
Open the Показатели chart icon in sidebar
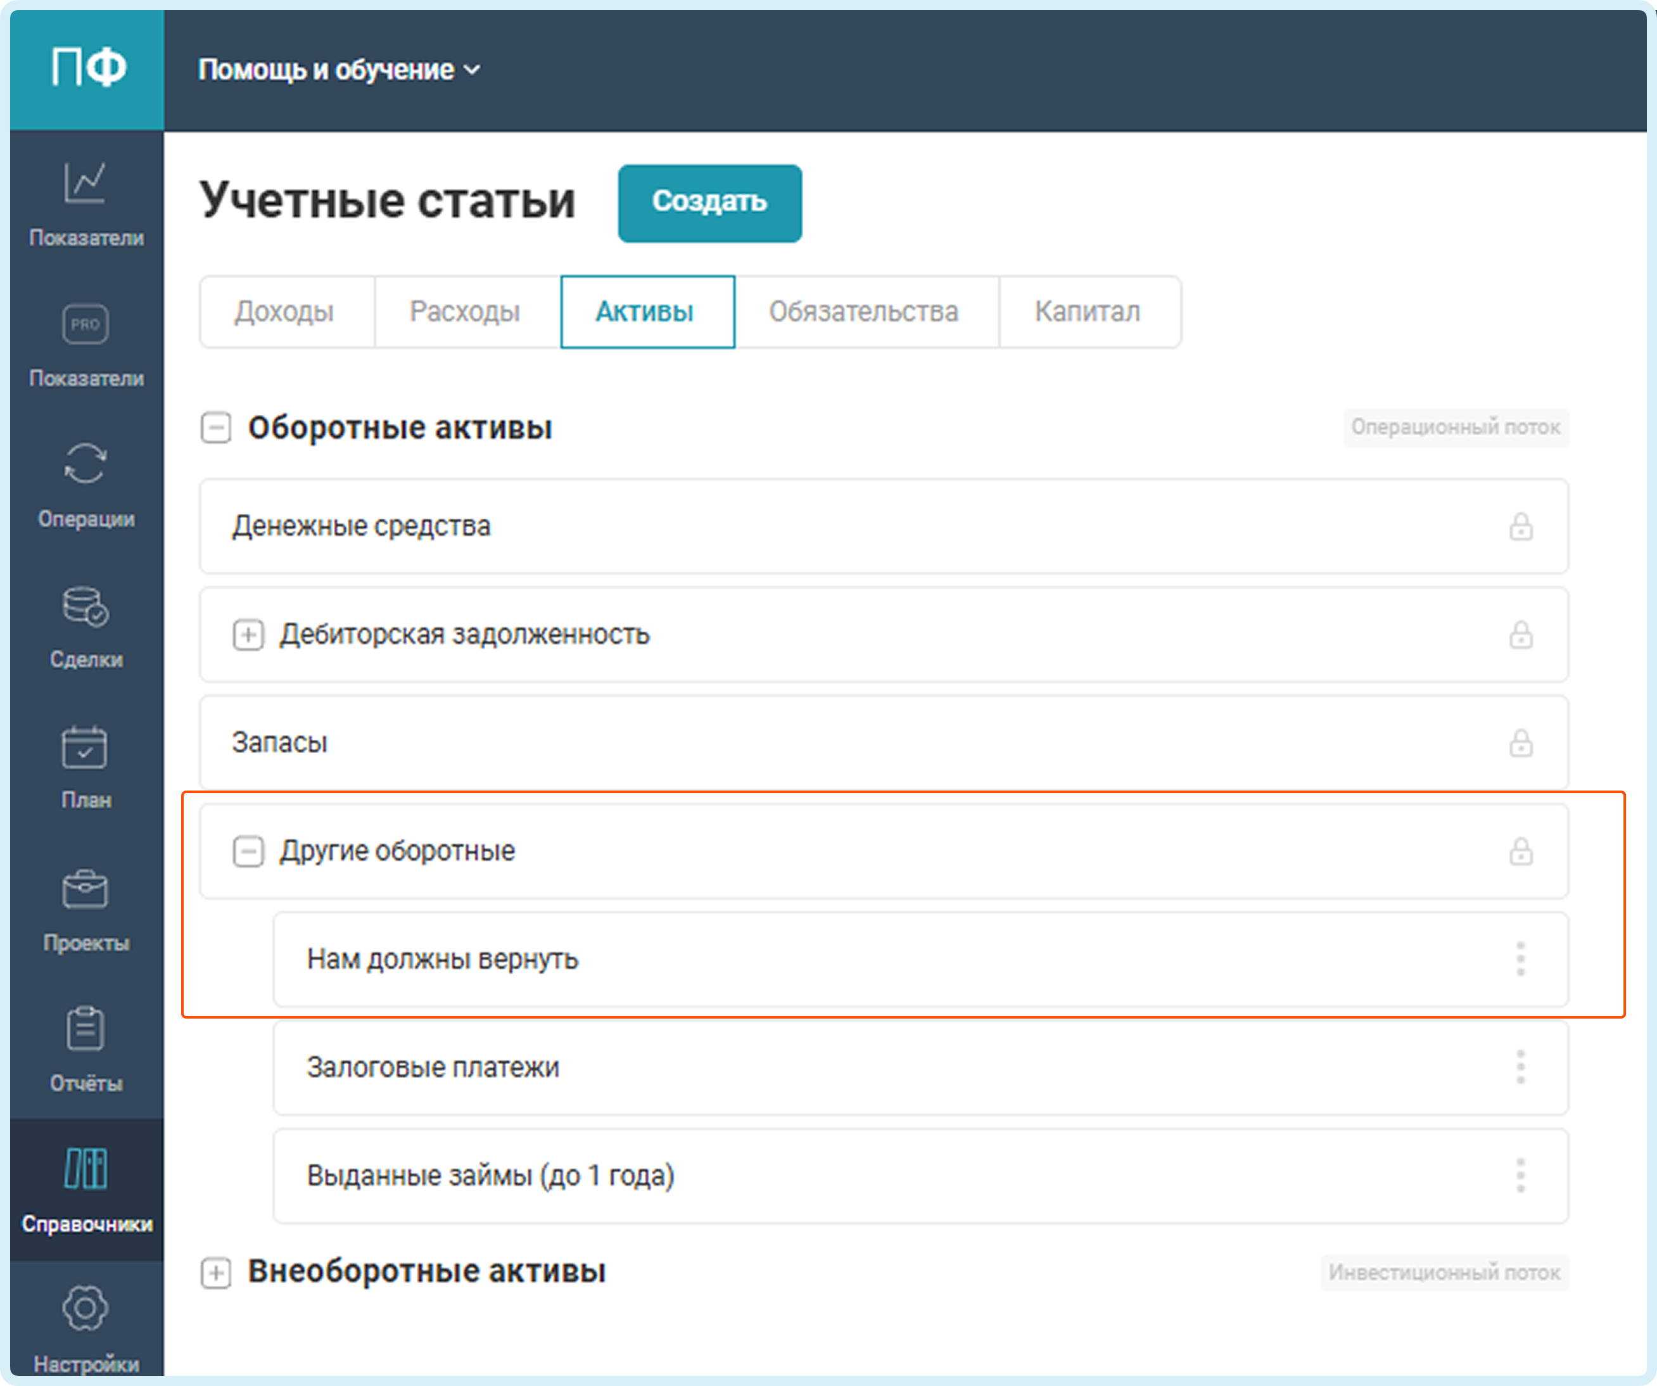tap(86, 184)
